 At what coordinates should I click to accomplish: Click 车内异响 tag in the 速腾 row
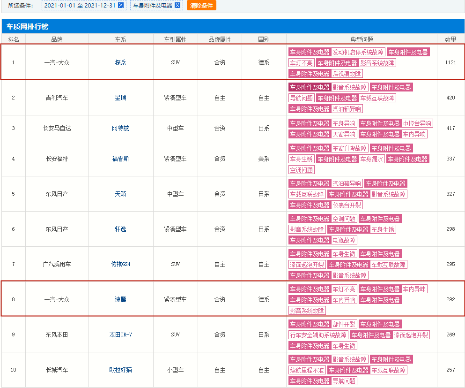(344, 300)
